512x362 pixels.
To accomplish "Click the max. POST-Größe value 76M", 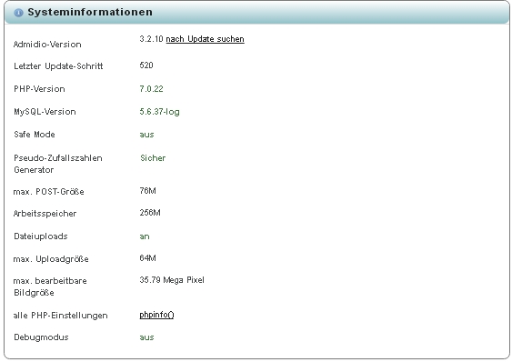I will [147, 191].
